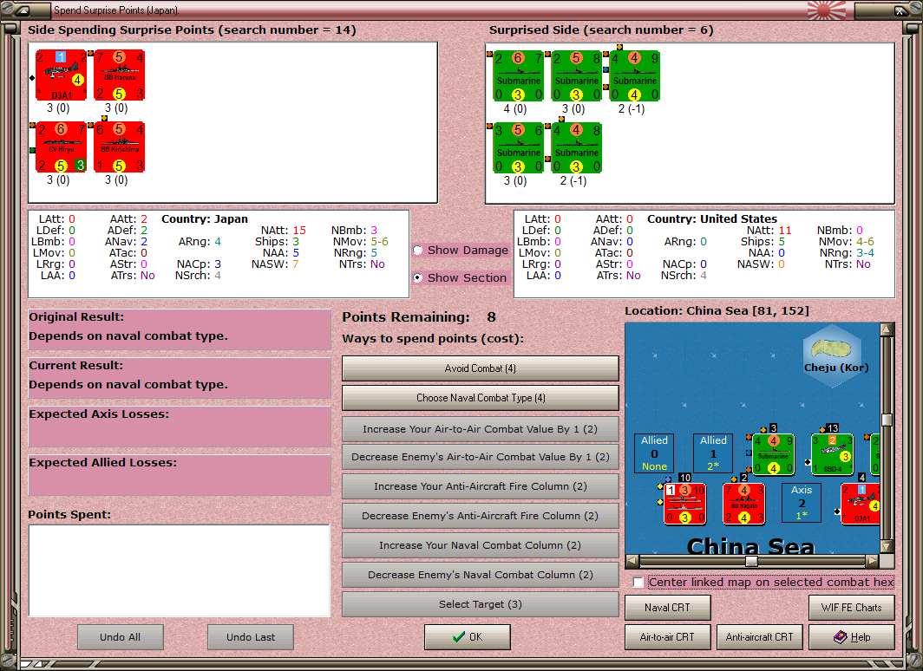Click the Undo Last button
This screenshot has height=671, width=923.
point(251,637)
